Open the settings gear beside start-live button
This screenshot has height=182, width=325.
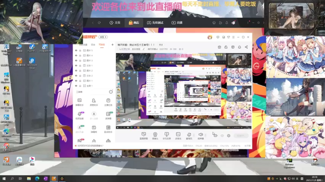(x=229, y=135)
